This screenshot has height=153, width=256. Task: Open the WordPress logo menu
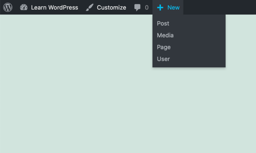pyautogui.click(x=8, y=8)
